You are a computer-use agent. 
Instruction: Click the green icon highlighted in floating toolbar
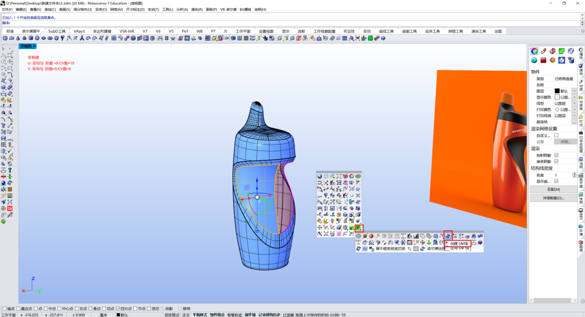point(358,227)
